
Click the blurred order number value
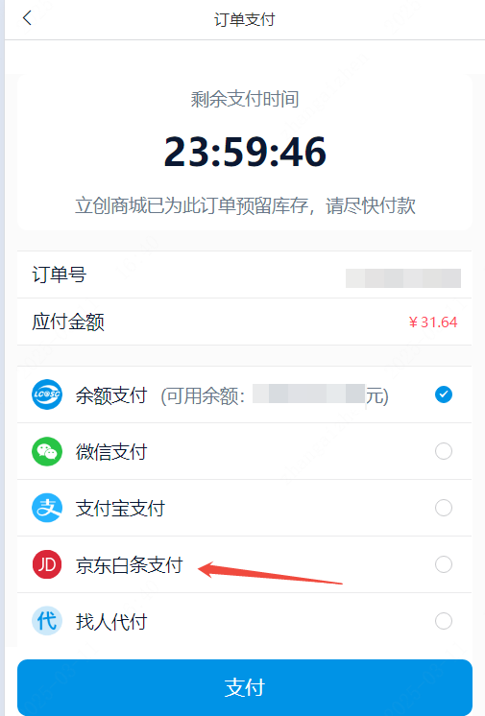[402, 278]
